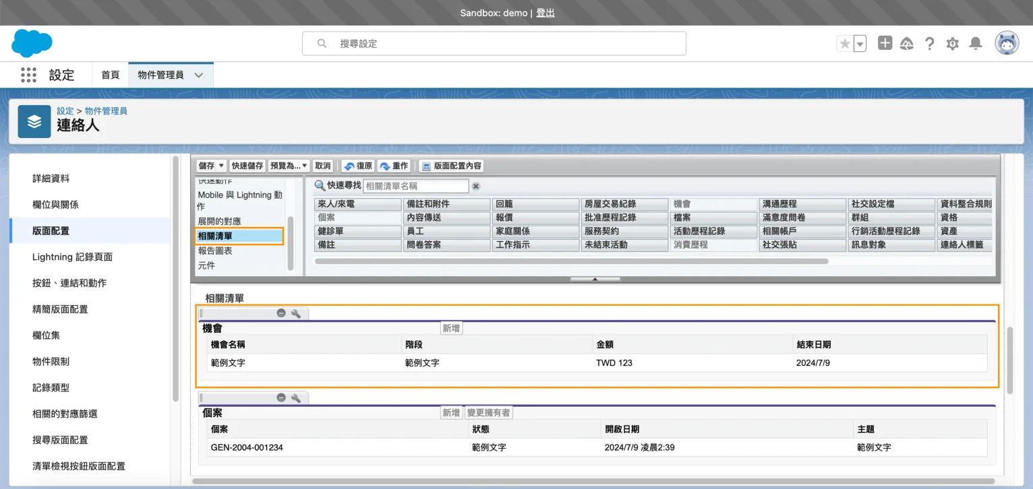
Task: Click the 相關清單名稱 quick find input
Action: [x=416, y=186]
